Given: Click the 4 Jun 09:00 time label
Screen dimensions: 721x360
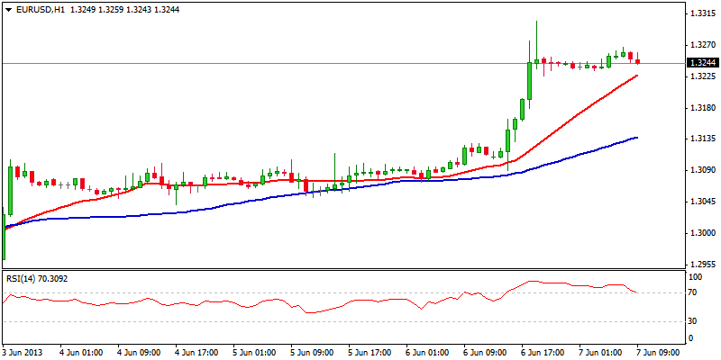Looking at the screenshot, I should click(x=139, y=353).
